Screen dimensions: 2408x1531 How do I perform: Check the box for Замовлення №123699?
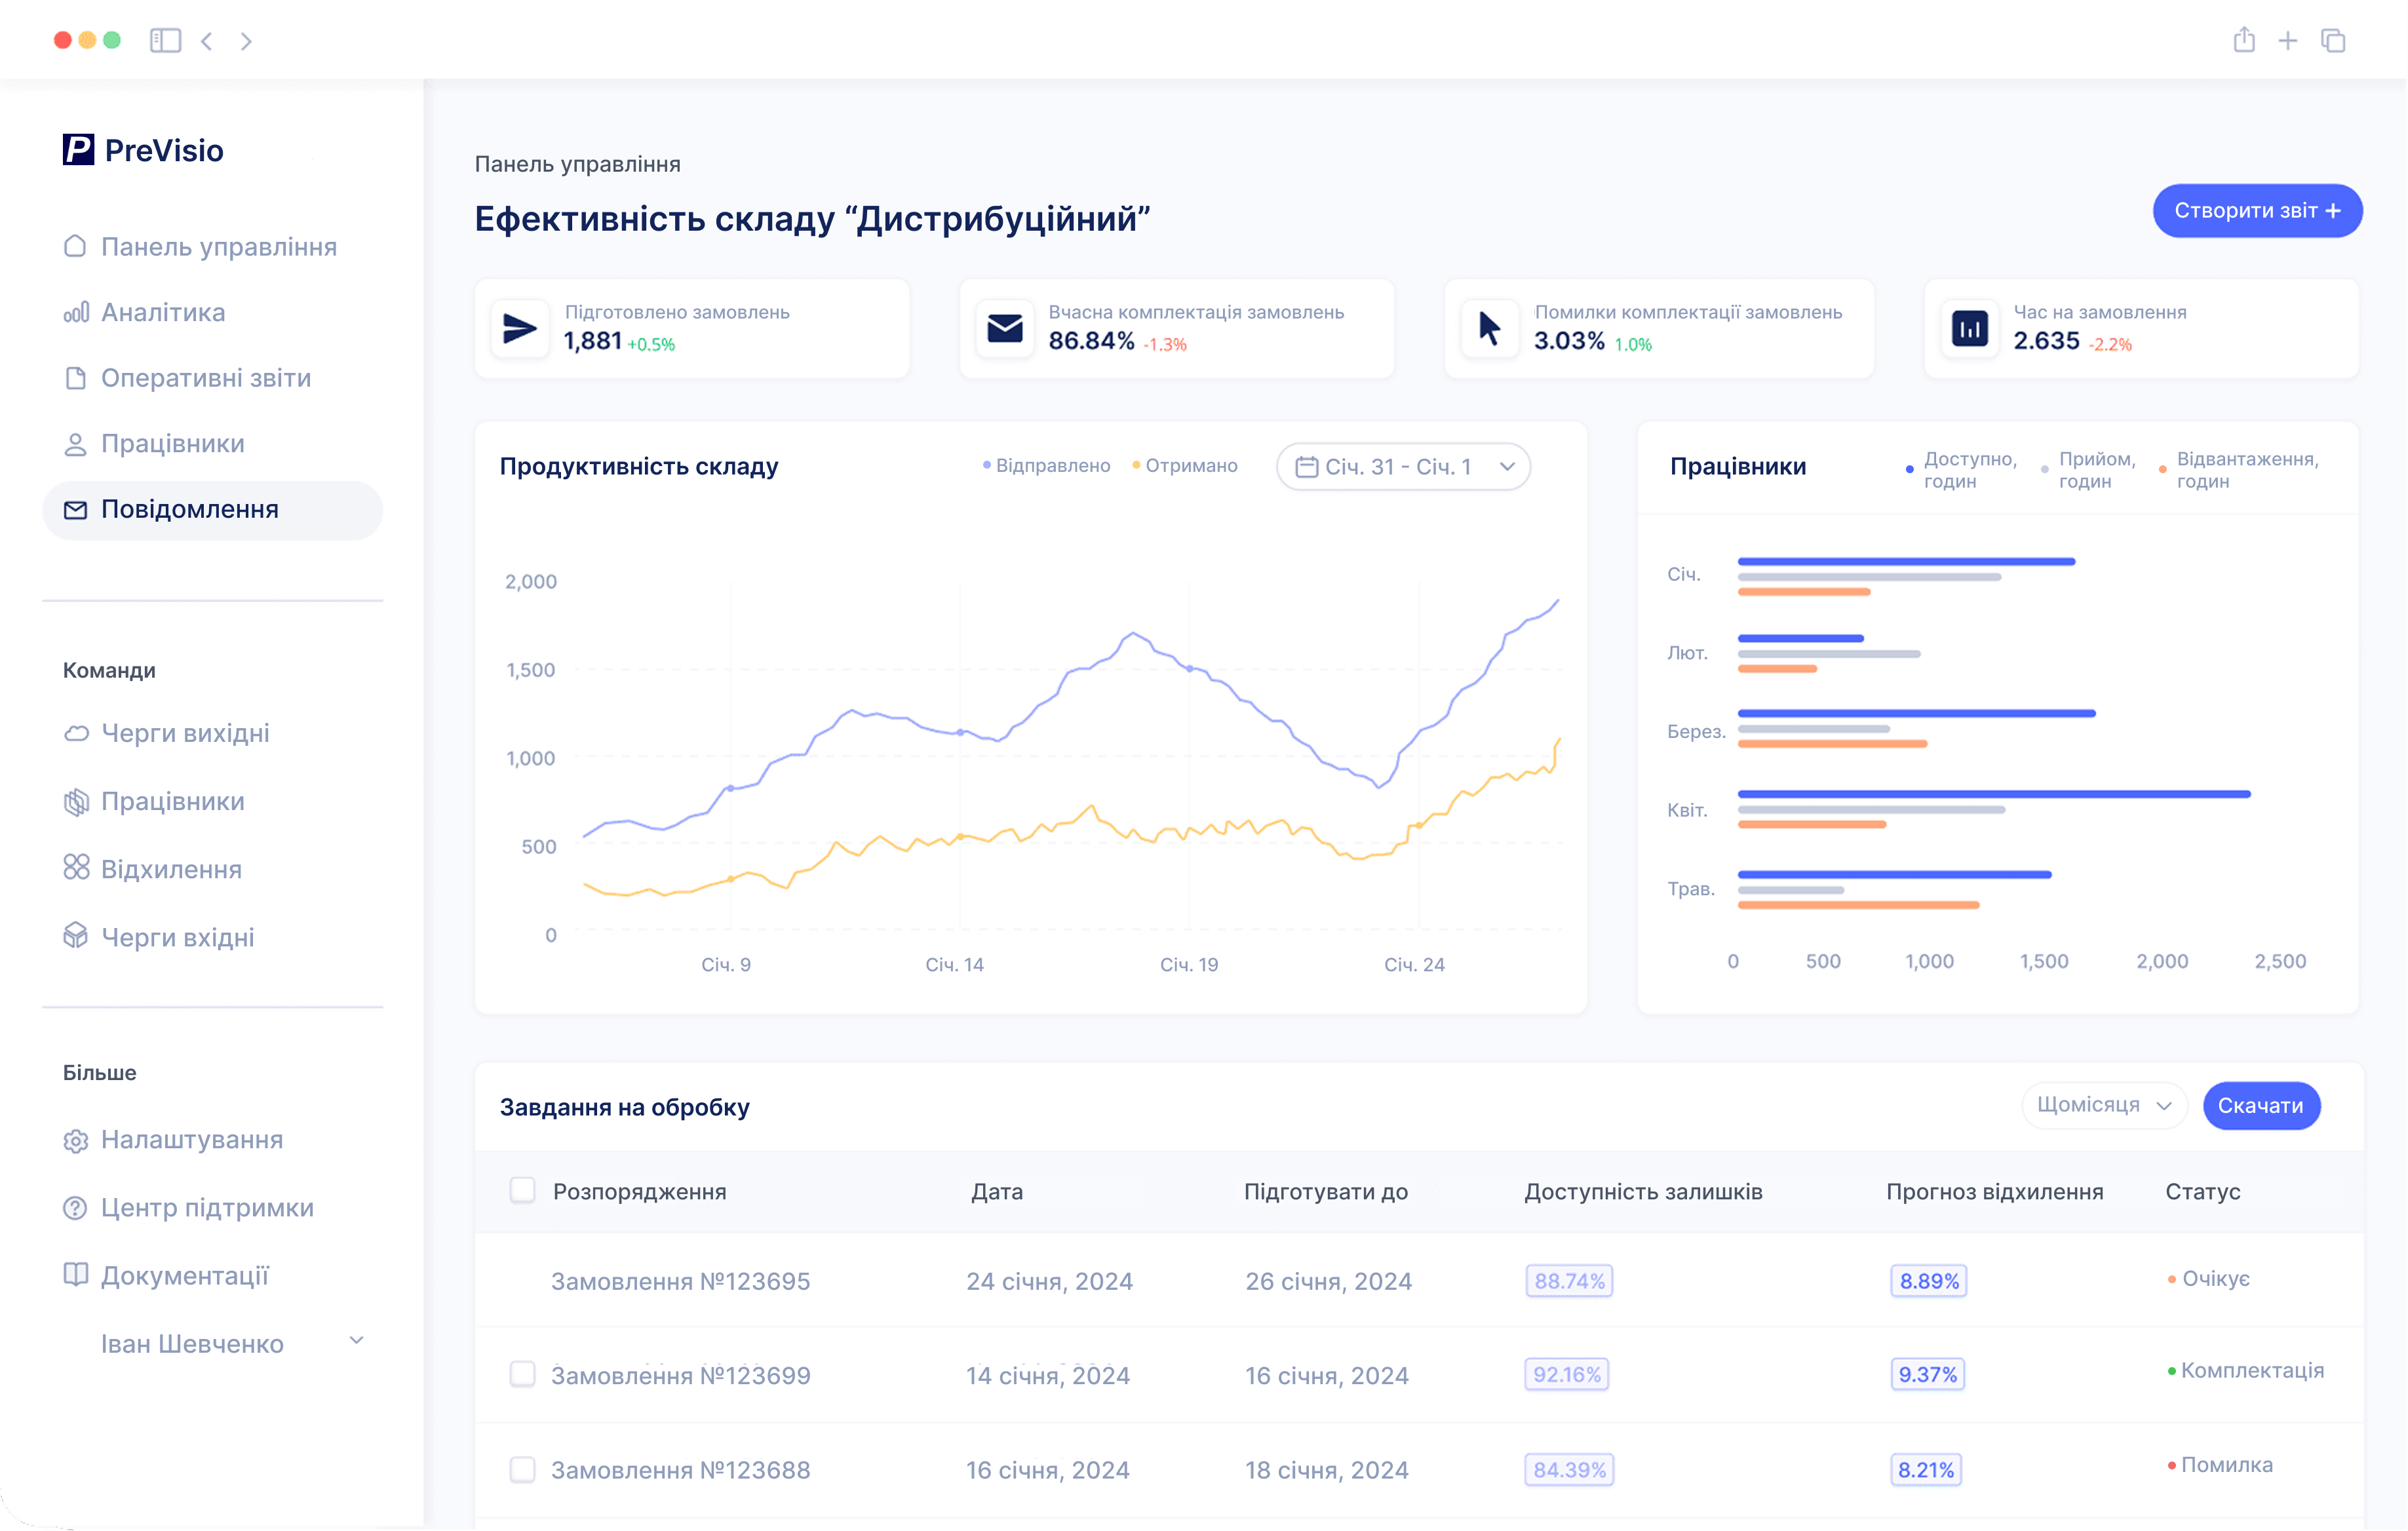coord(522,1375)
